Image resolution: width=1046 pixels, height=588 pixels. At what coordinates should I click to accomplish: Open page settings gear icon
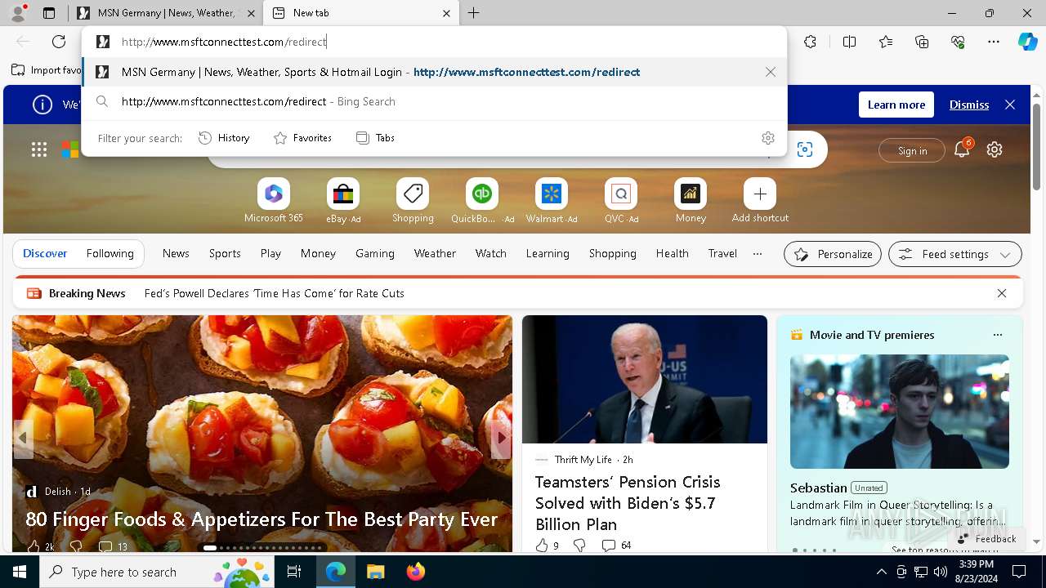click(995, 149)
